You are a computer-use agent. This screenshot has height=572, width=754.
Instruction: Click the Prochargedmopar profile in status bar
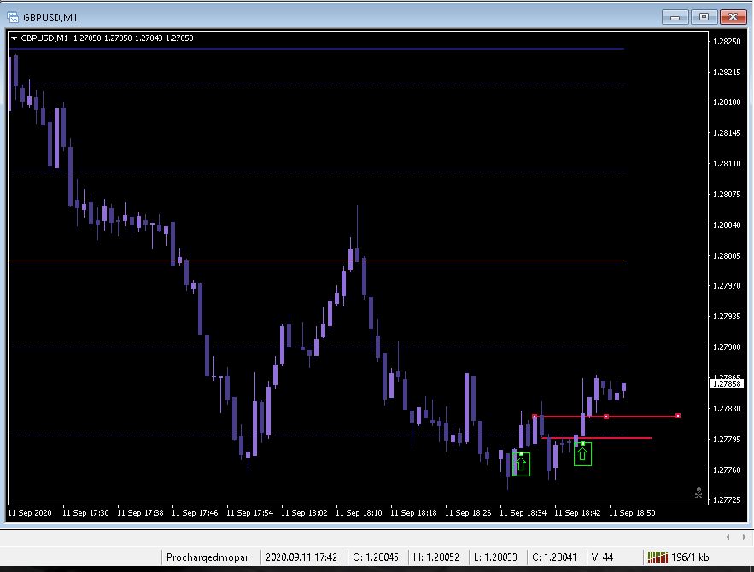point(207,557)
